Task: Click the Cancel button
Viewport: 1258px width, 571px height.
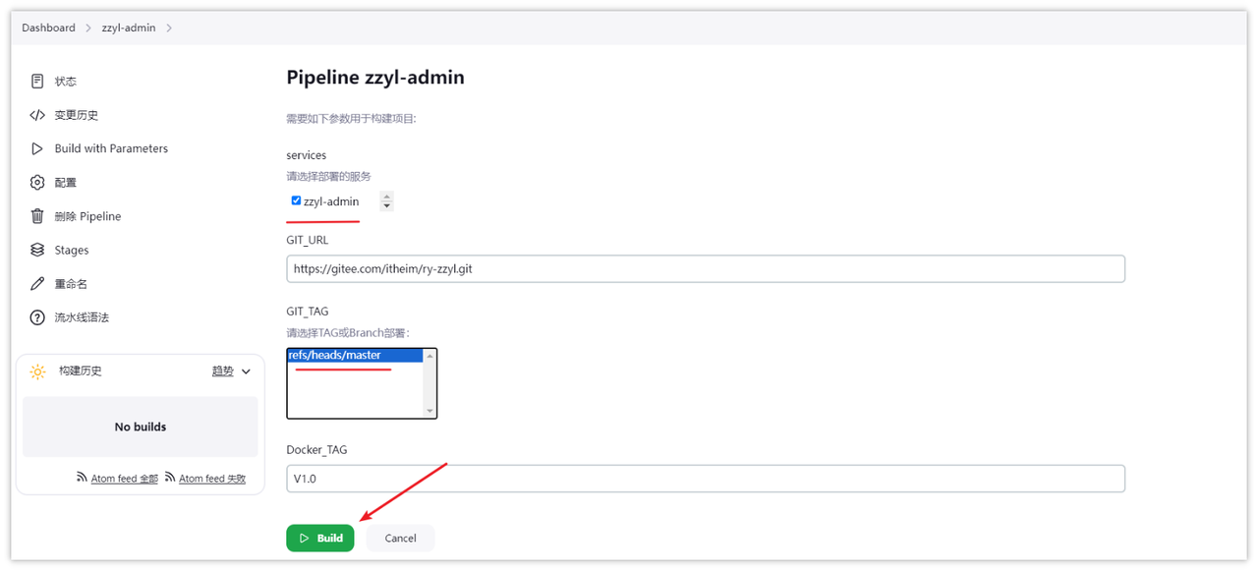Action: point(400,538)
